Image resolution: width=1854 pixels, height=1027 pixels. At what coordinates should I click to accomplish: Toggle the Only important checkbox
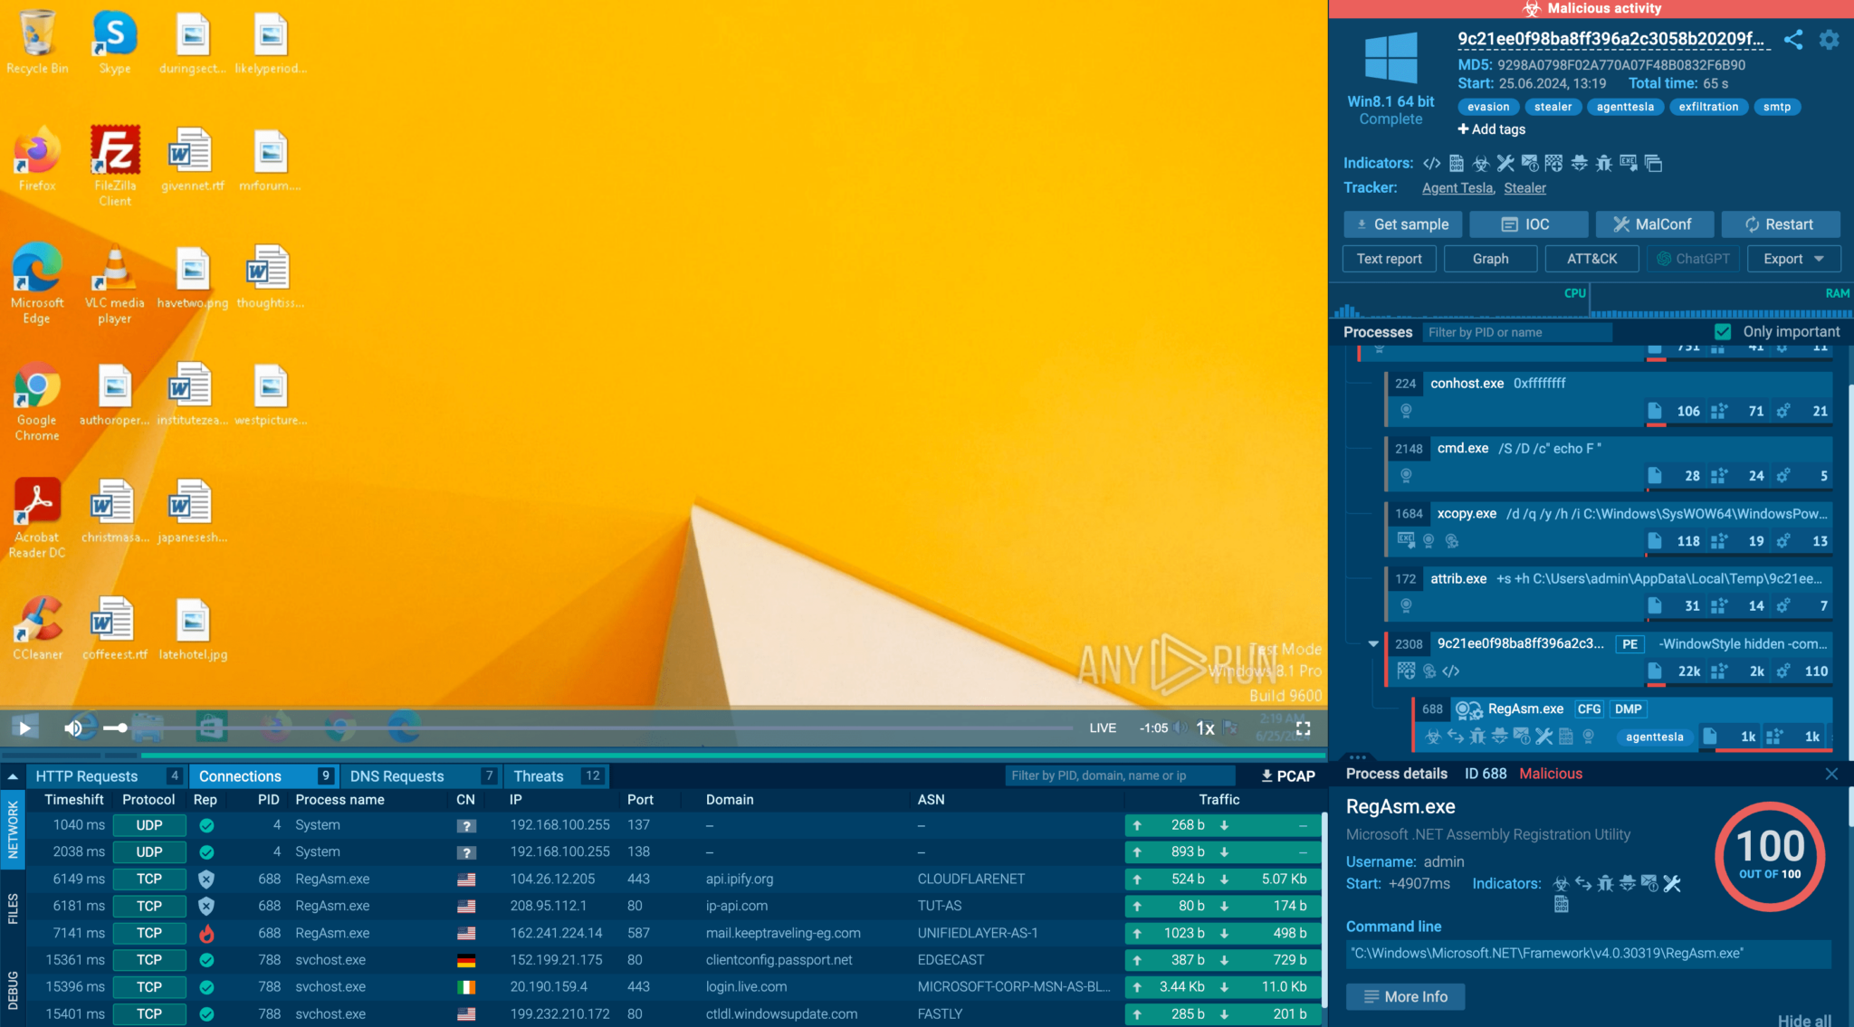[1723, 332]
